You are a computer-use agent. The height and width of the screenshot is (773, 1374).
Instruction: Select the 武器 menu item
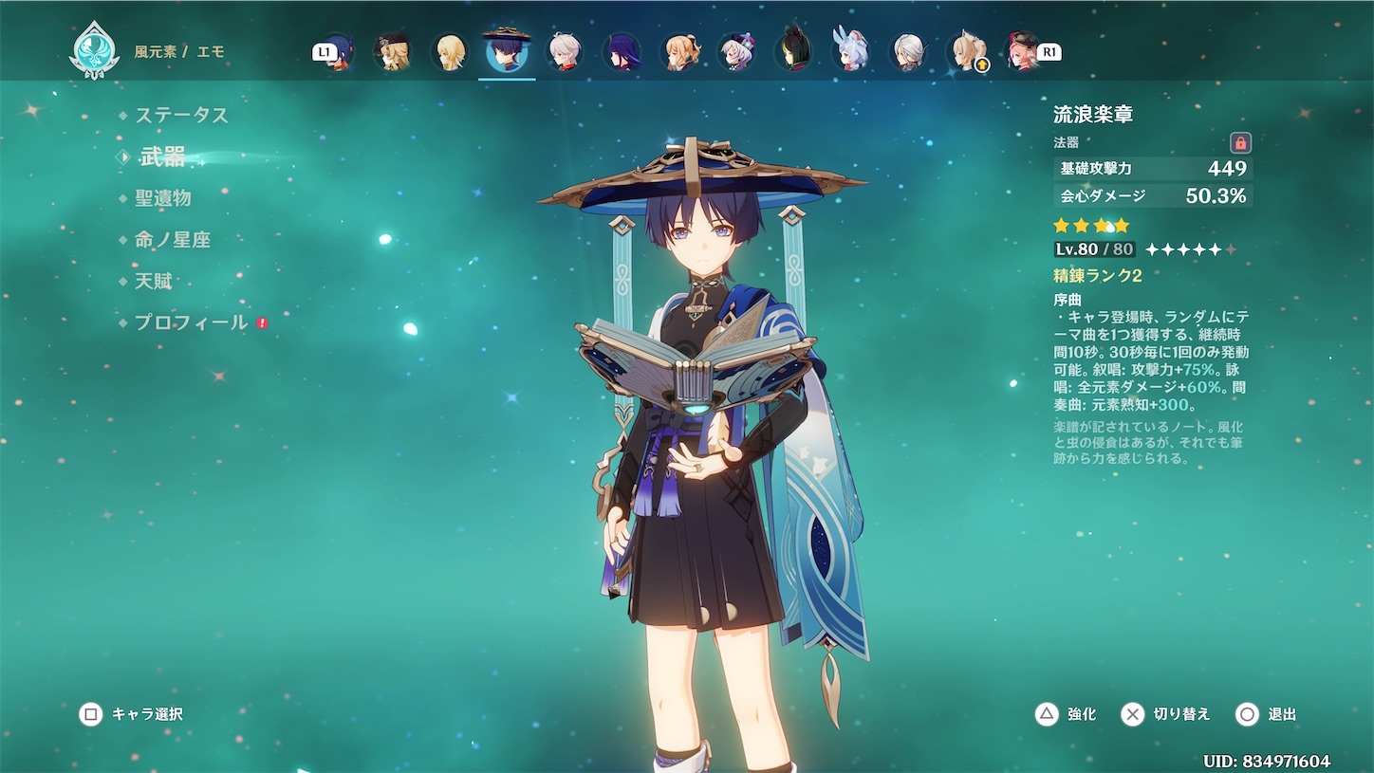click(161, 157)
